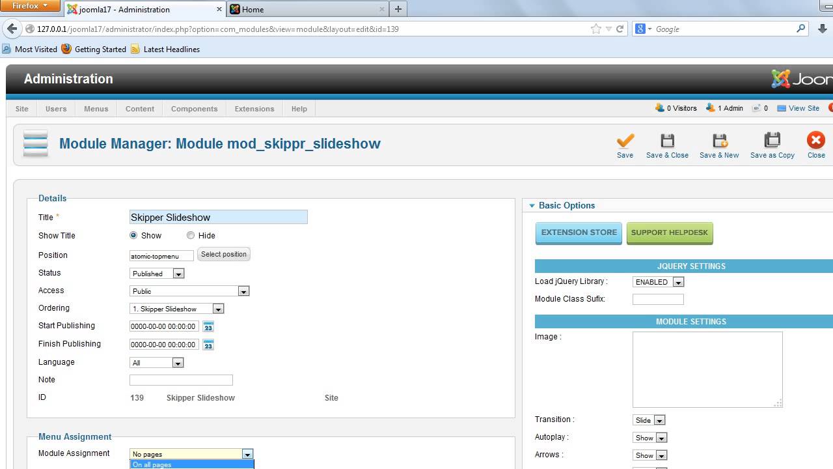Click the Select position button
The height and width of the screenshot is (469, 833).
pyautogui.click(x=224, y=254)
